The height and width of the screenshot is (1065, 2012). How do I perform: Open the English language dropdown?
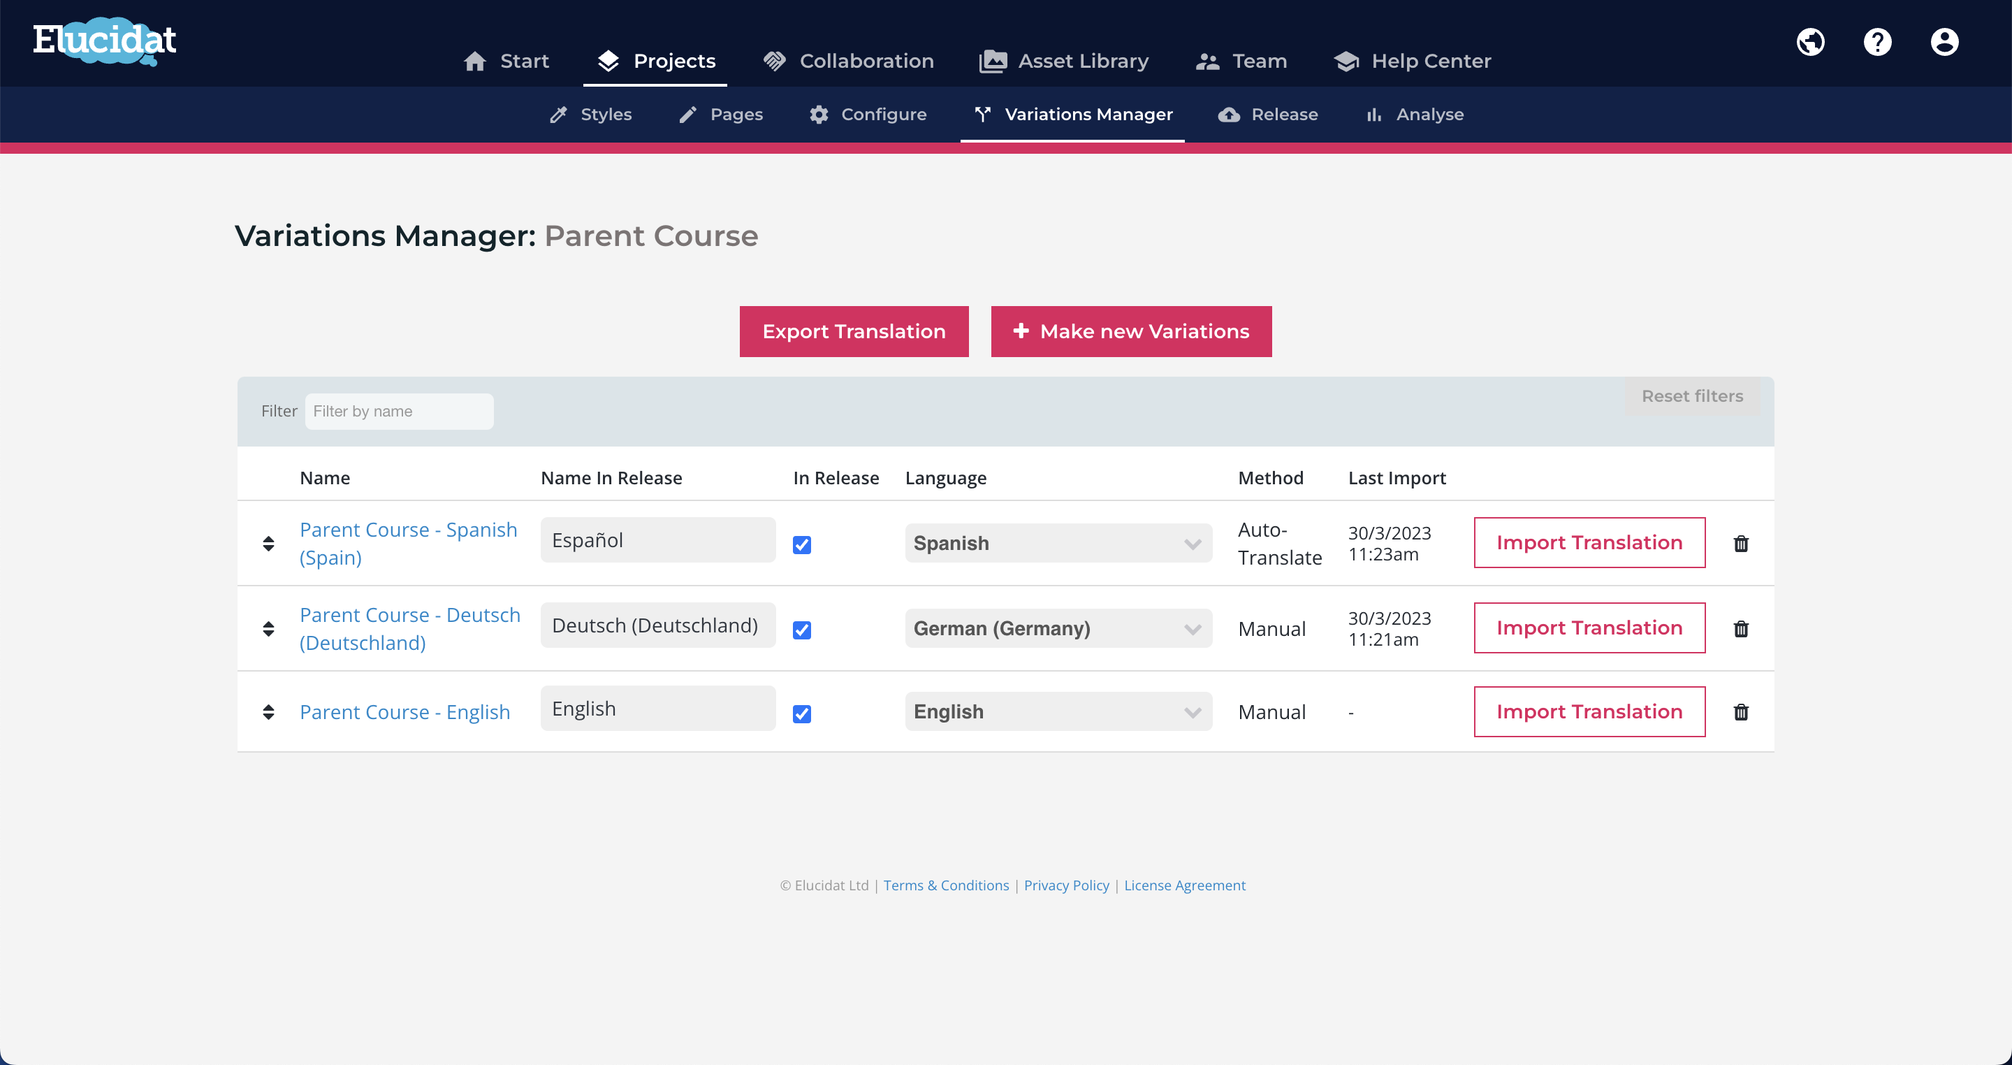tap(1058, 711)
